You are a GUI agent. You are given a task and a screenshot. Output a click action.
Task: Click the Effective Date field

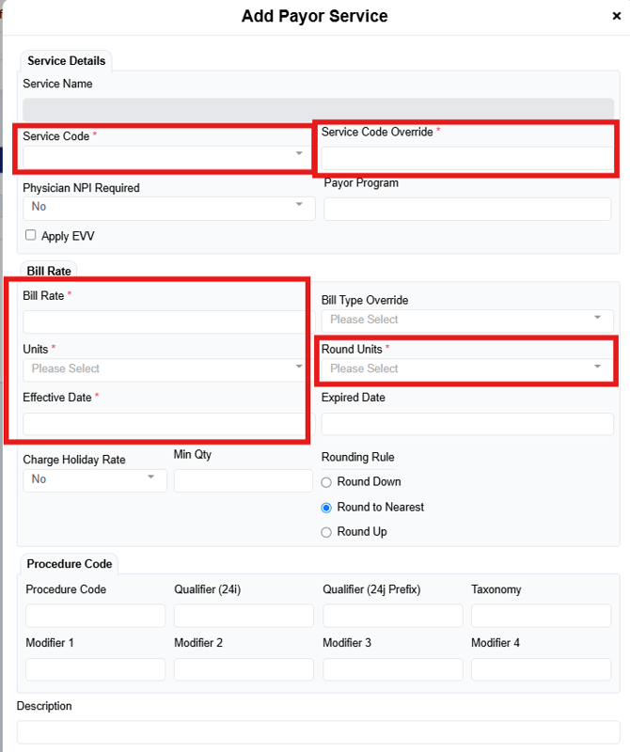coord(163,424)
